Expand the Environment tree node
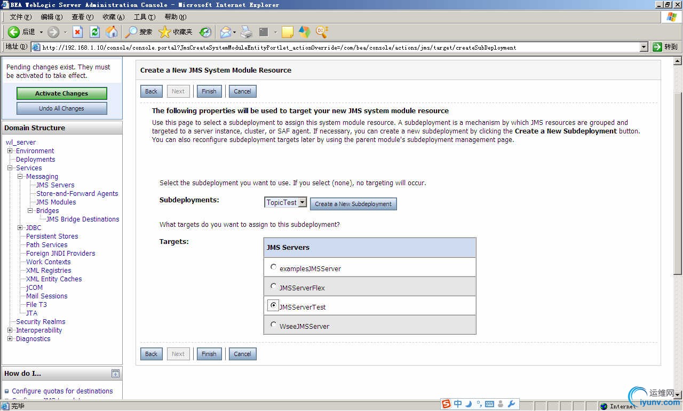683x411 pixels. click(10, 151)
